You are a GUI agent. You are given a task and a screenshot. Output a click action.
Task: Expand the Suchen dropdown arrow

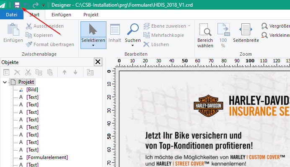coord(132,46)
